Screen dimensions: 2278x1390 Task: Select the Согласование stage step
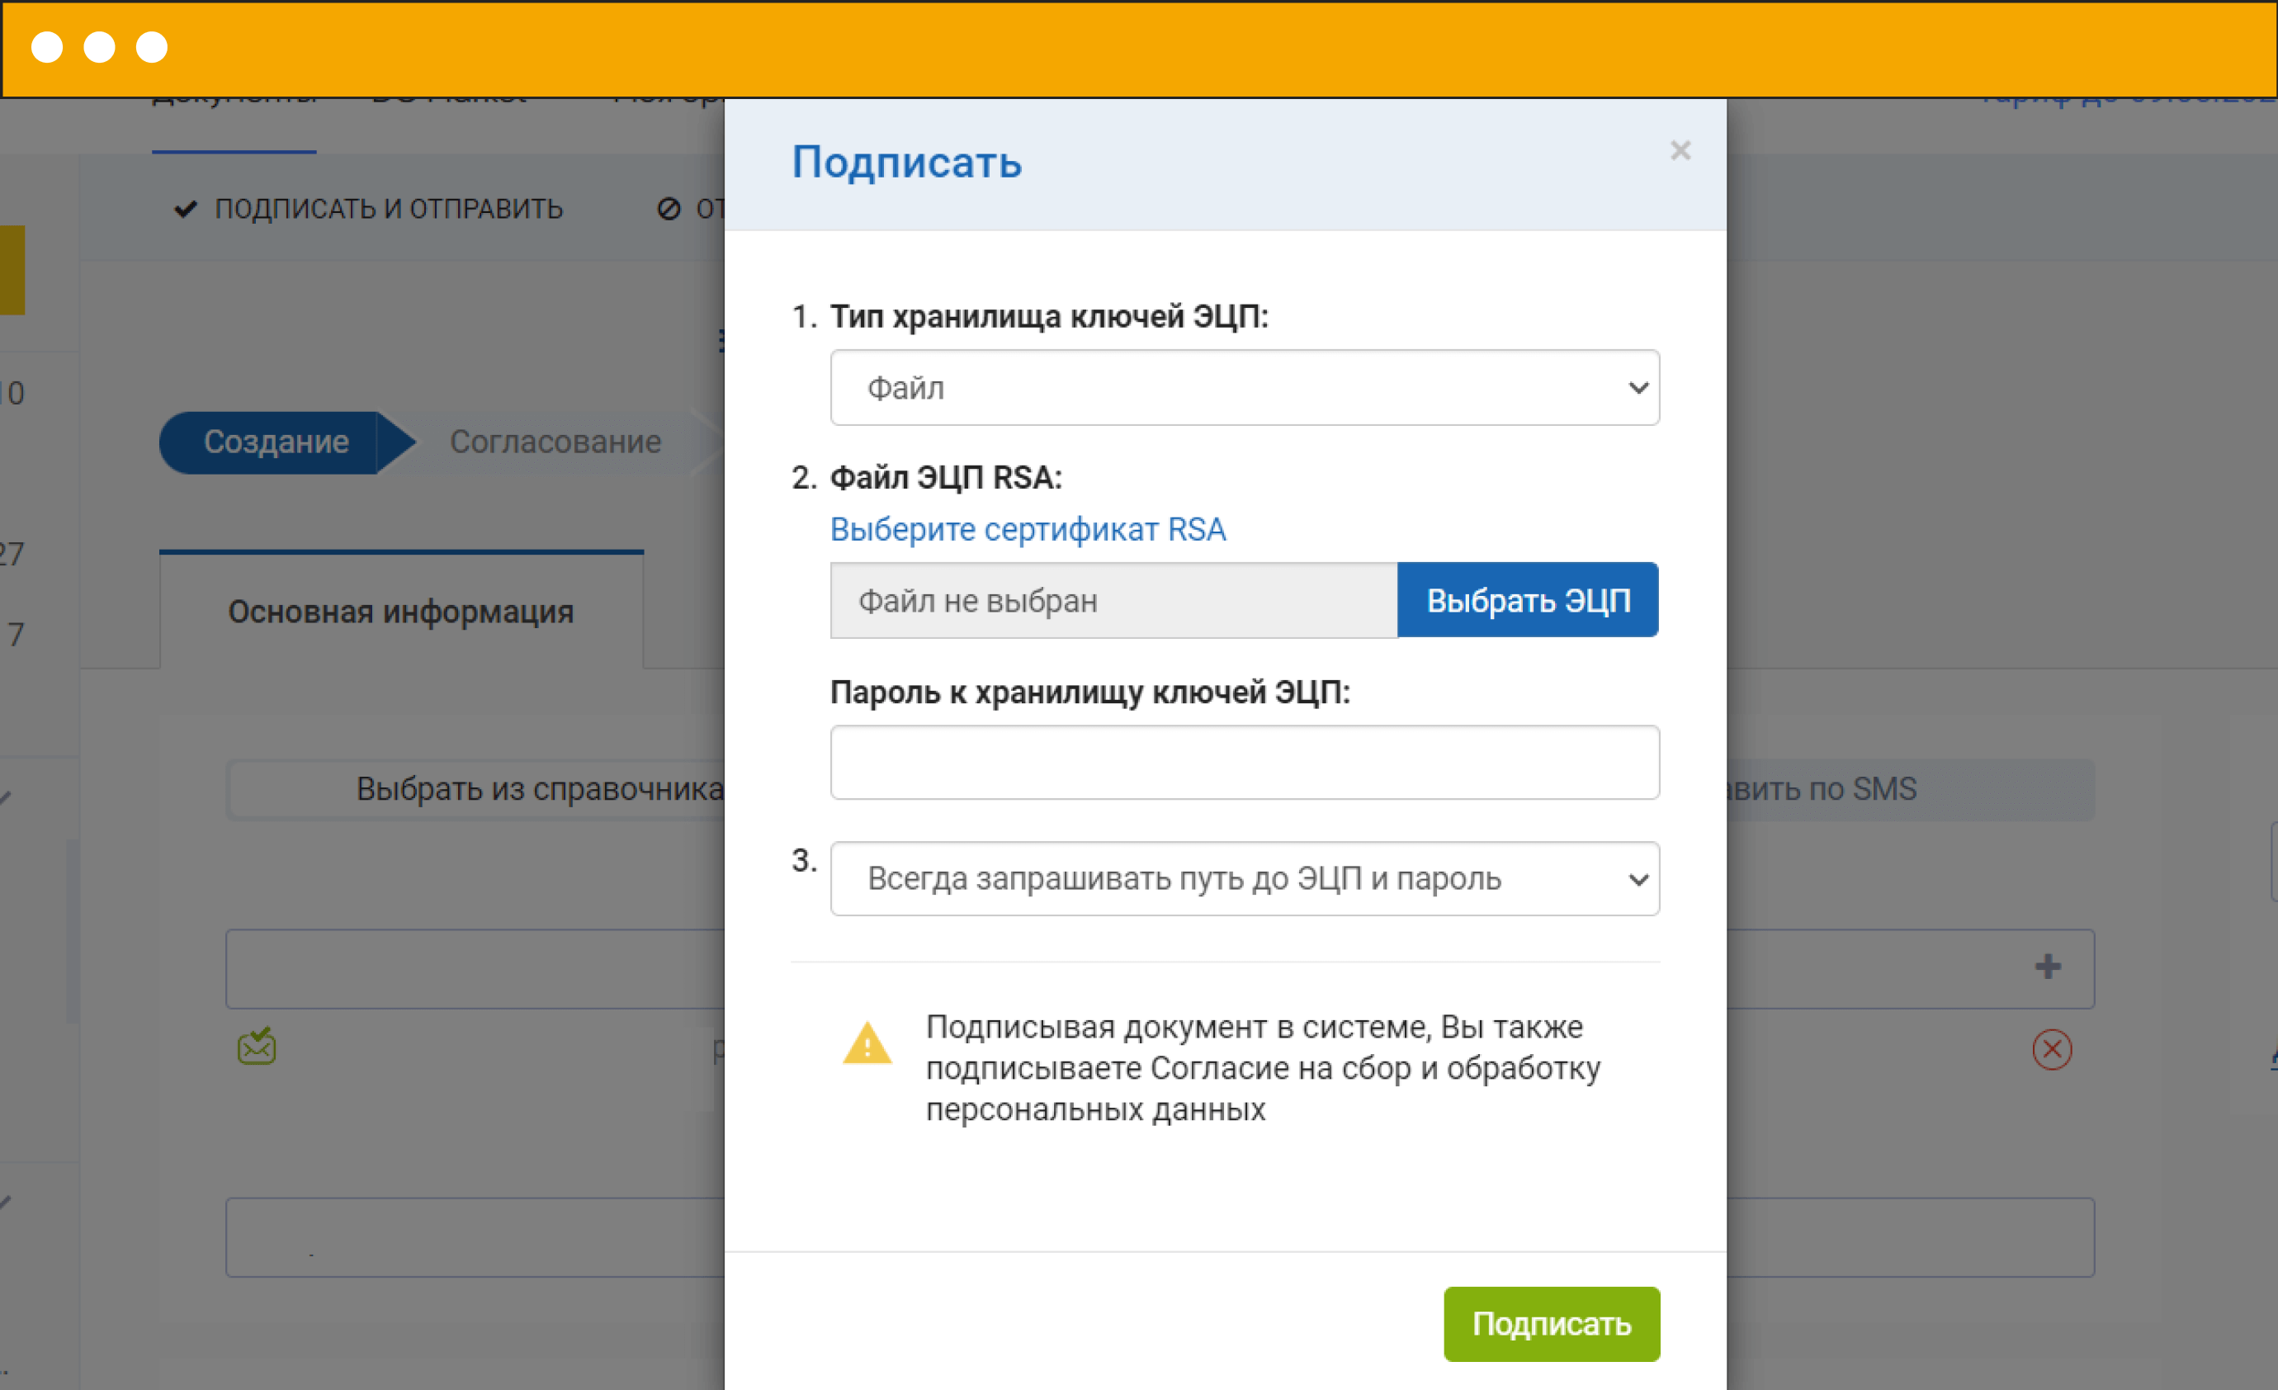coord(555,442)
